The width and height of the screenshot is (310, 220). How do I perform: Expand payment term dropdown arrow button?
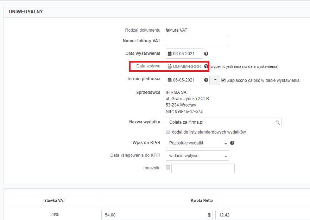215,80
